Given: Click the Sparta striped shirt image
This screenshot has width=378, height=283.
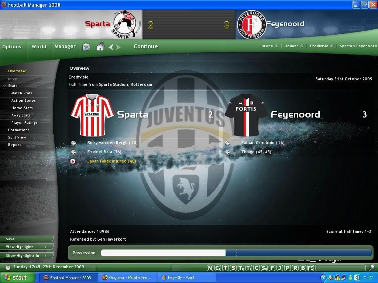Looking at the screenshot, I should (x=92, y=115).
